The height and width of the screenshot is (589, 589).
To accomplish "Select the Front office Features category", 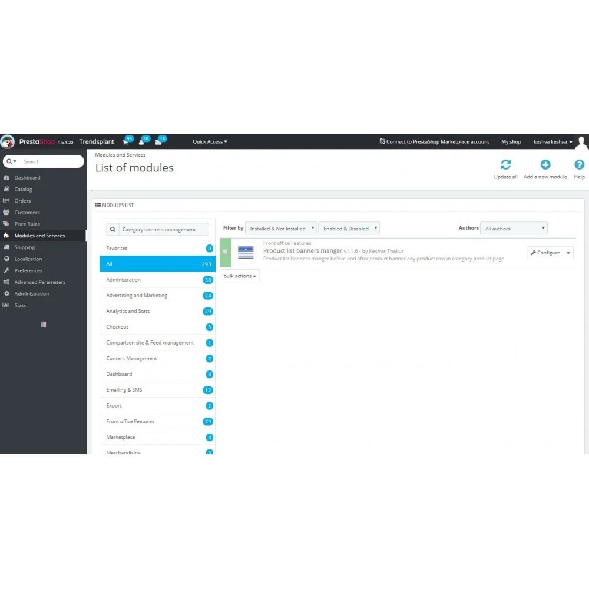I will click(157, 422).
